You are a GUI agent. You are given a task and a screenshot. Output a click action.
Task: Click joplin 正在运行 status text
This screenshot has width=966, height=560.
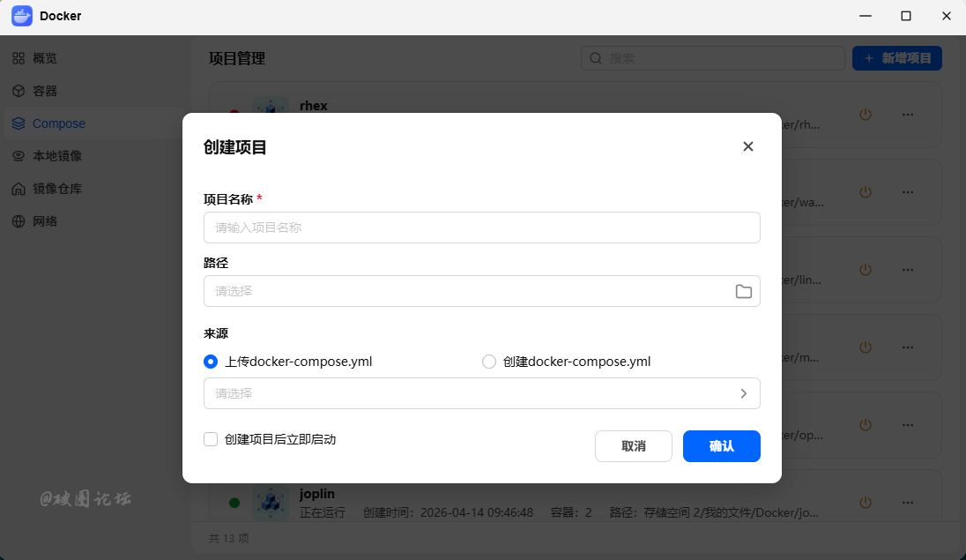323,512
